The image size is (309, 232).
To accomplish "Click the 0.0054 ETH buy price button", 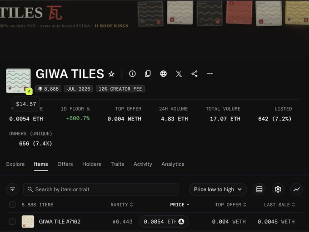I will point(164,222).
